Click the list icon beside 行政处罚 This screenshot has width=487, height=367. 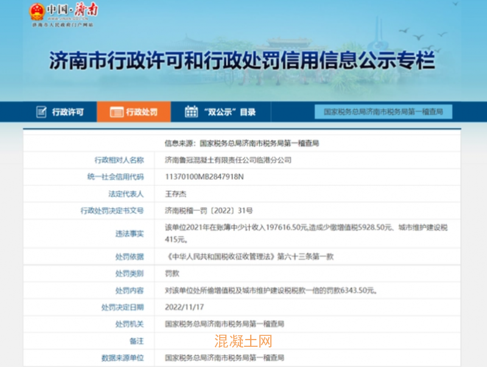pyautogui.click(x=115, y=112)
